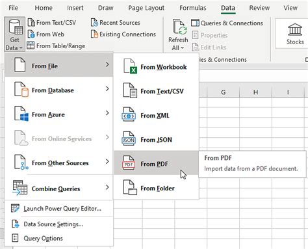The width and height of the screenshot is (308, 249).
Task: Switch to the Formulas tab
Action: click(x=193, y=8)
